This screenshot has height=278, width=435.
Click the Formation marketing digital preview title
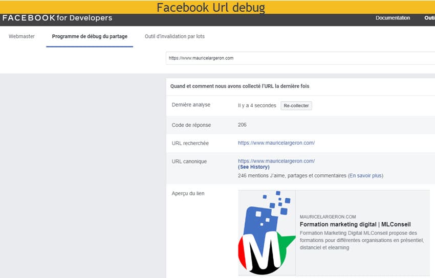click(x=355, y=224)
